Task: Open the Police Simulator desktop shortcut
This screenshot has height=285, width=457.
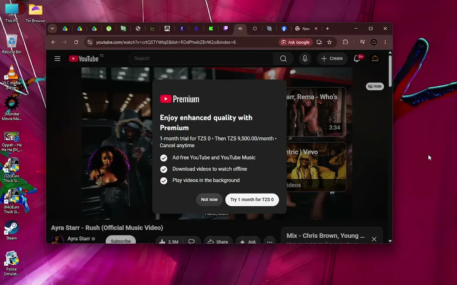Action: (x=12, y=263)
